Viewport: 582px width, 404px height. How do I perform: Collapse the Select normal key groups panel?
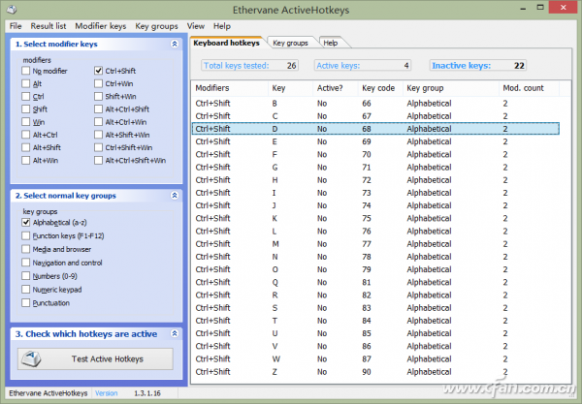point(174,196)
